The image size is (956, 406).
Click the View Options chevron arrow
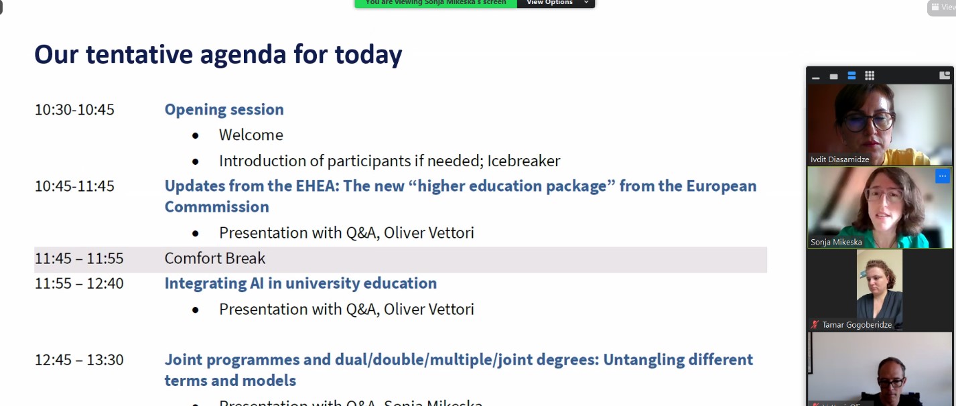(x=586, y=3)
